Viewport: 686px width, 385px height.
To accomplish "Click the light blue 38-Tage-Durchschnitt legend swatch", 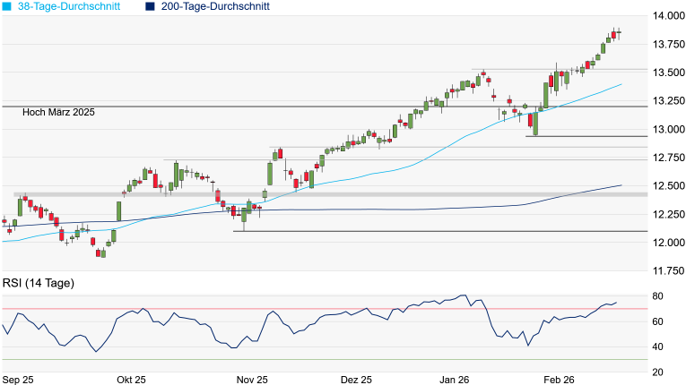I will point(6,6).
